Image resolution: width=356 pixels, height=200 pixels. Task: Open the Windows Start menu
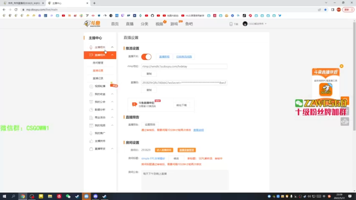click(4, 196)
